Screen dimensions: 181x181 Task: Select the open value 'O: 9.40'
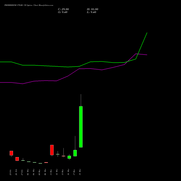(x=63, y=12)
